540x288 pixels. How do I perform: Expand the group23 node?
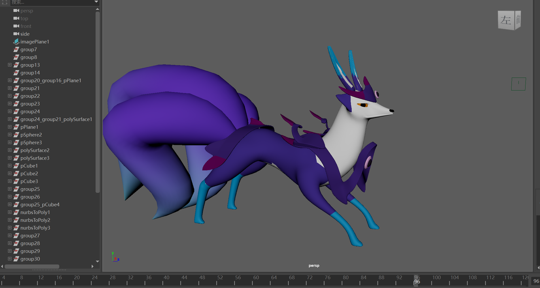coord(9,104)
